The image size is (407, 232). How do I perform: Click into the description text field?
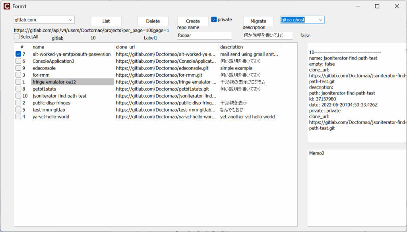point(267,35)
